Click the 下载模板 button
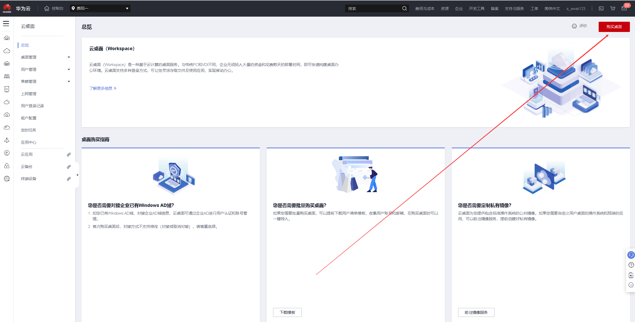635x322 pixels. click(287, 312)
